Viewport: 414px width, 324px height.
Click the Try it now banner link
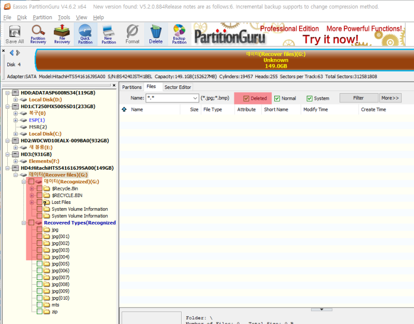pos(330,39)
